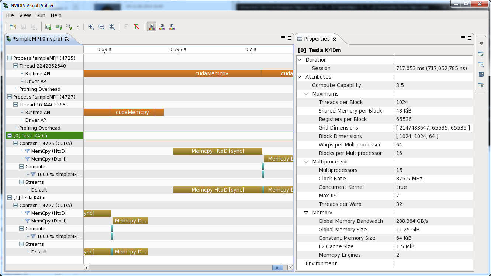
Task: Open the Analysis view icon in right sidebar
Action: pyautogui.click(x=481, y=54)
